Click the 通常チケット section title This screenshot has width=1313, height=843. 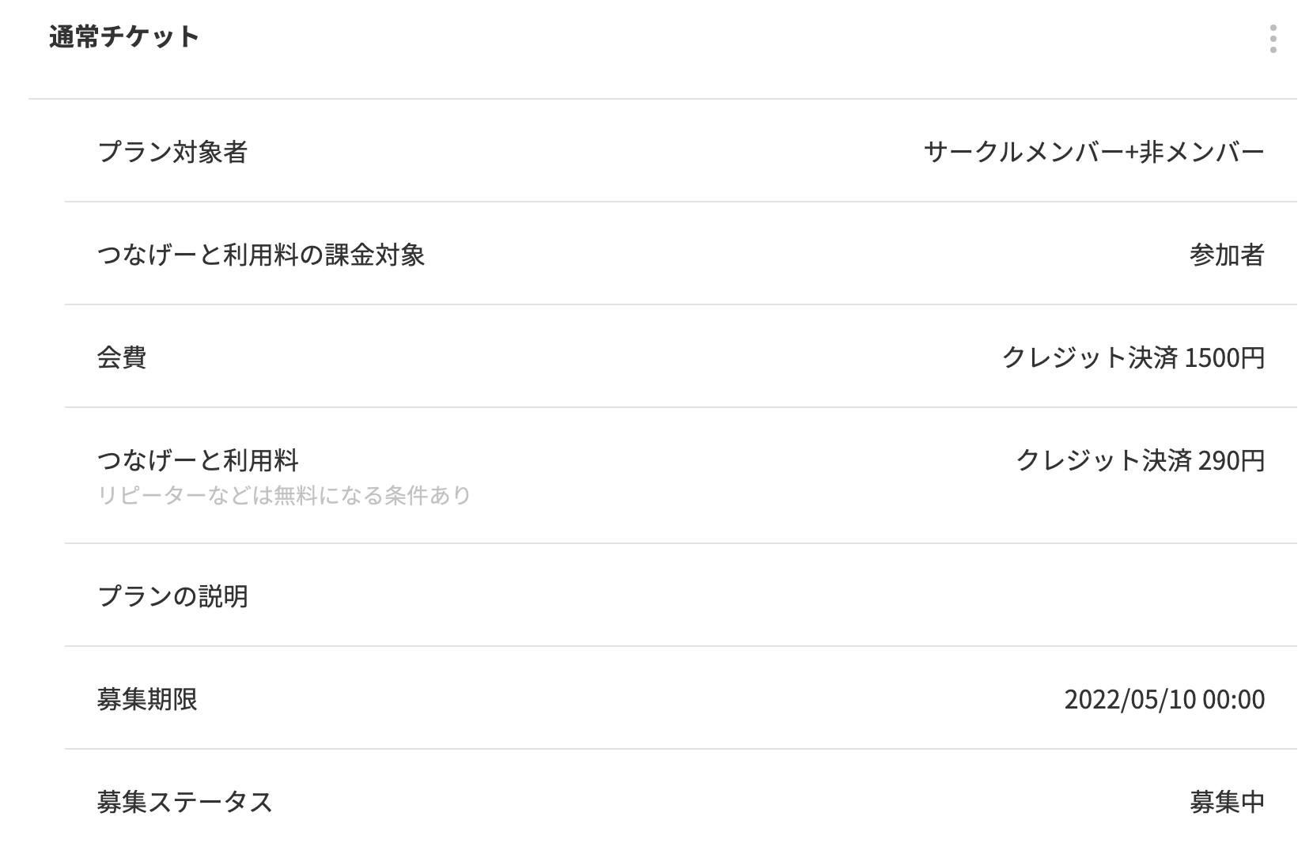[124, 37]
